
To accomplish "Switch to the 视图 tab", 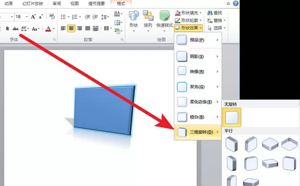I will (x=75, y=3).
